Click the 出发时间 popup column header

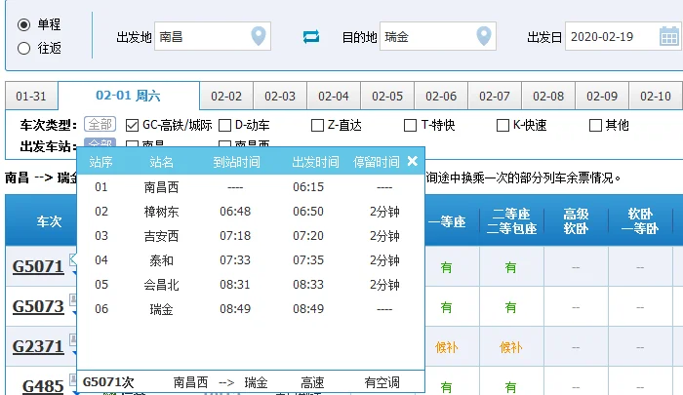315,162
